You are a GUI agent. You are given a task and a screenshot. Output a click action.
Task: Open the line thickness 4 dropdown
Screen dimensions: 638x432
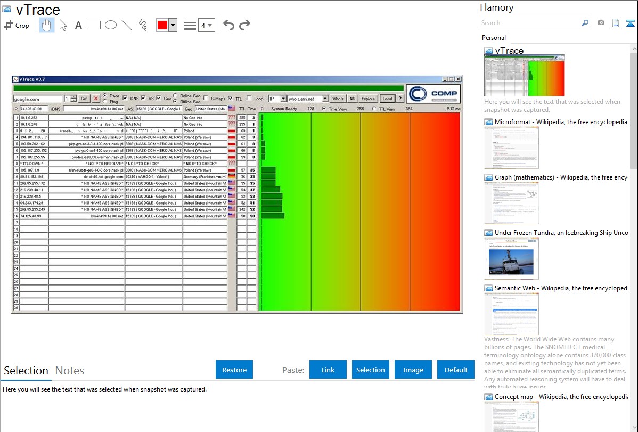pos(206,26)
